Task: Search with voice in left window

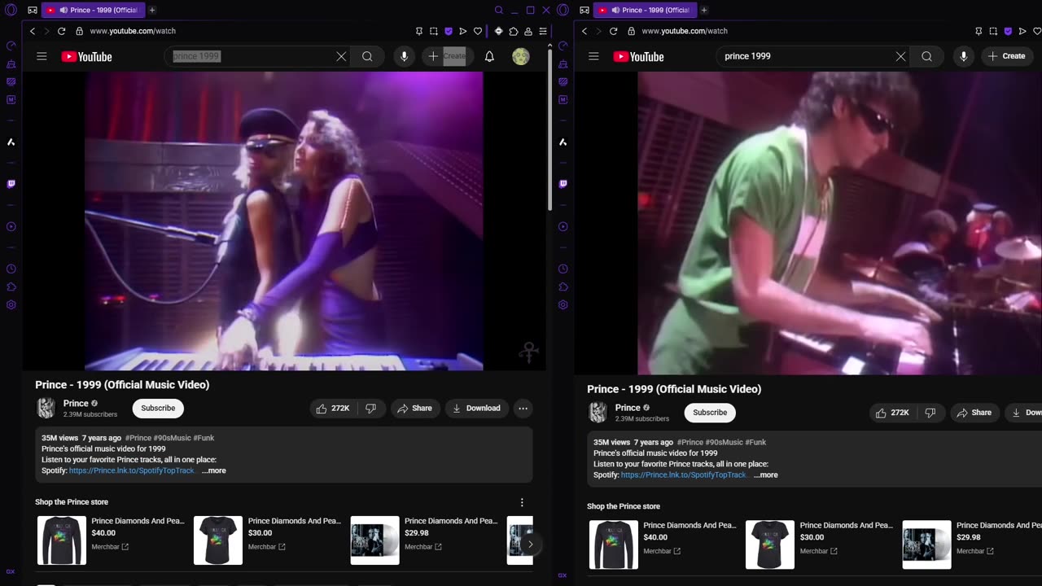Action: (404, 56)
